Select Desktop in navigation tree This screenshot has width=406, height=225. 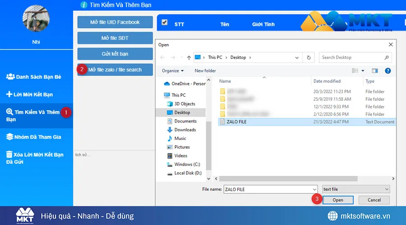click(x=181, y=112)
